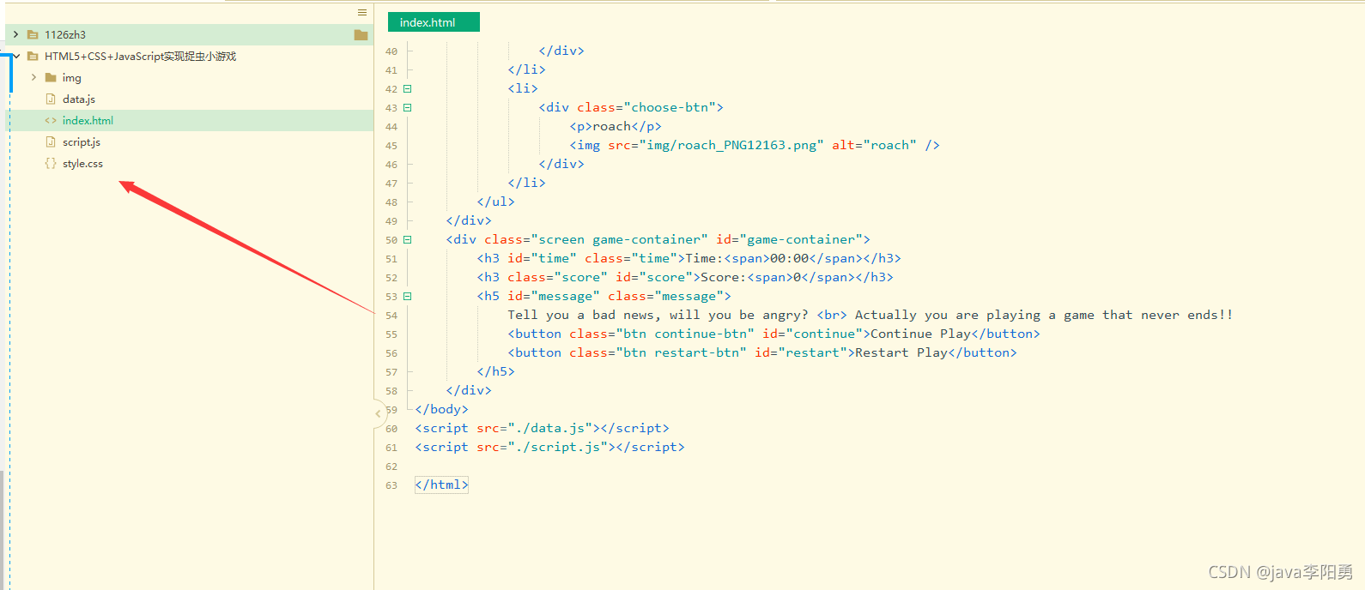Screen dimensions: 1365x590
Task: Click the style.css braces icon
Action: coord(51,163)
